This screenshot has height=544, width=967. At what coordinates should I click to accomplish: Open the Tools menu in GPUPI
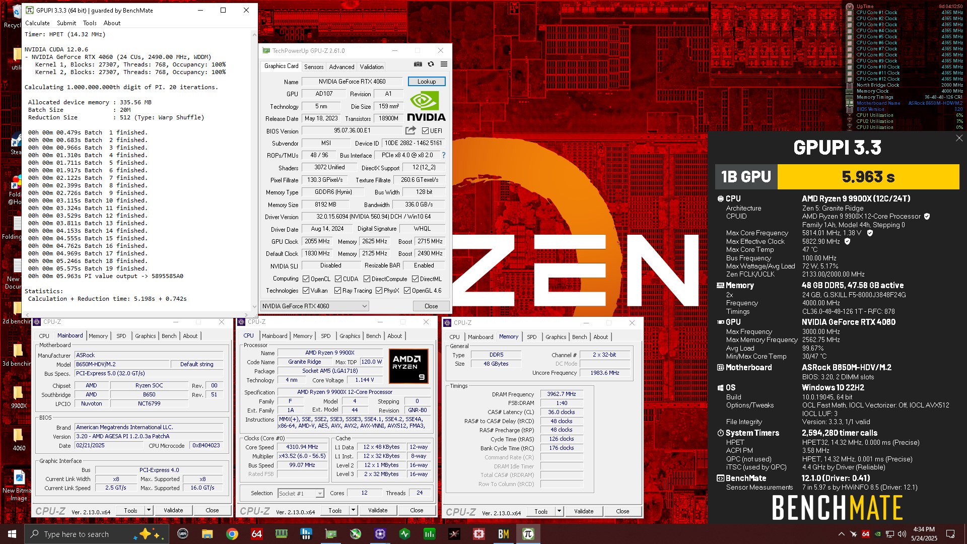pyautogui.click(x=90, y=23)
